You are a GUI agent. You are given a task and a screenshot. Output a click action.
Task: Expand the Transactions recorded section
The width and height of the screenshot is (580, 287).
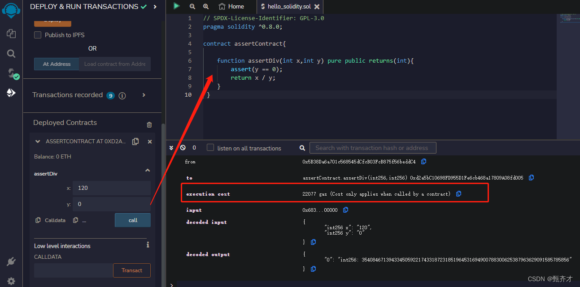coord(144,95)
